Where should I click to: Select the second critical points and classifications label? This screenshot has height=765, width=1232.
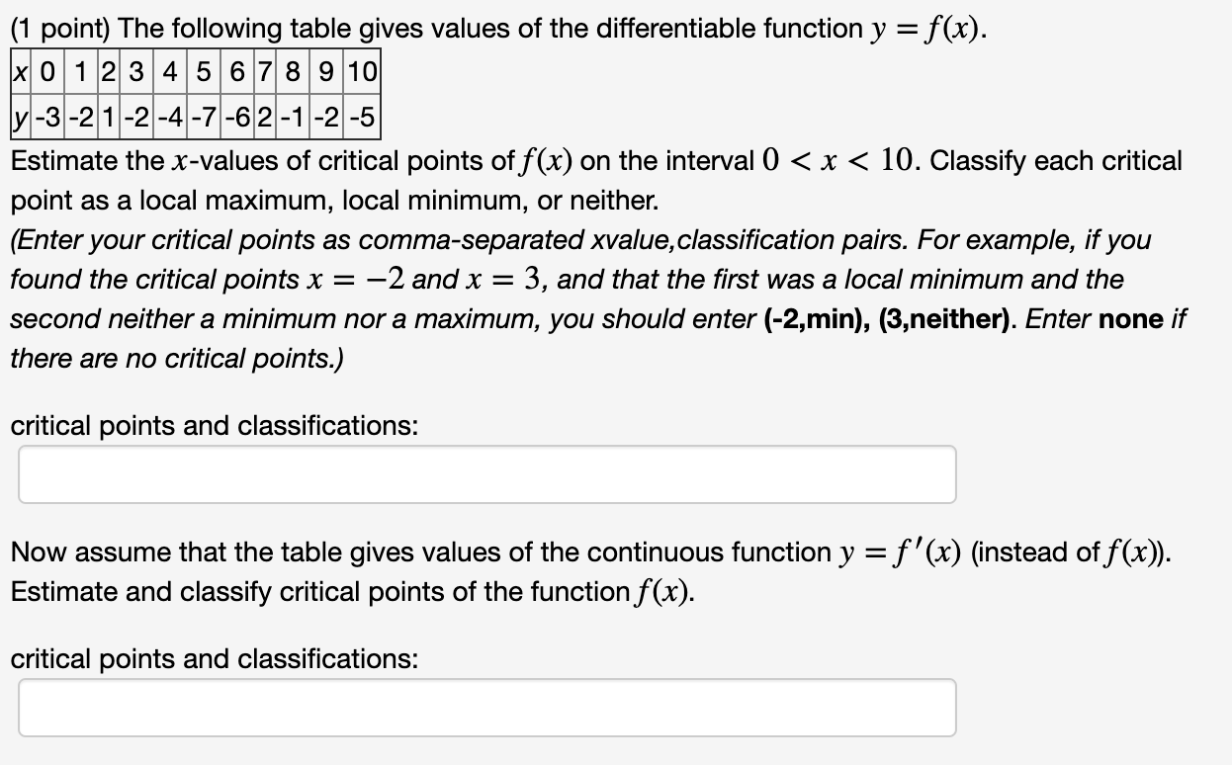[x=215, y=658]
